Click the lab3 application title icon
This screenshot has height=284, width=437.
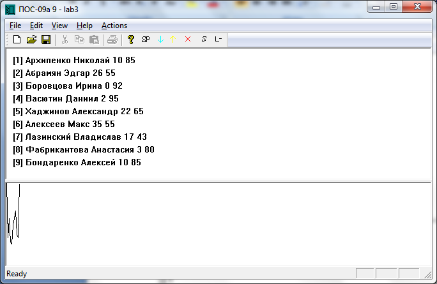(10, 10)
